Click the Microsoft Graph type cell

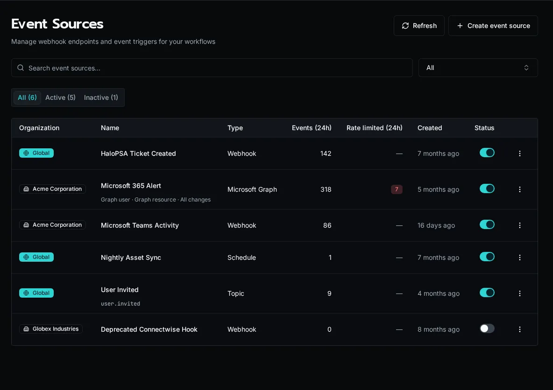252,189
